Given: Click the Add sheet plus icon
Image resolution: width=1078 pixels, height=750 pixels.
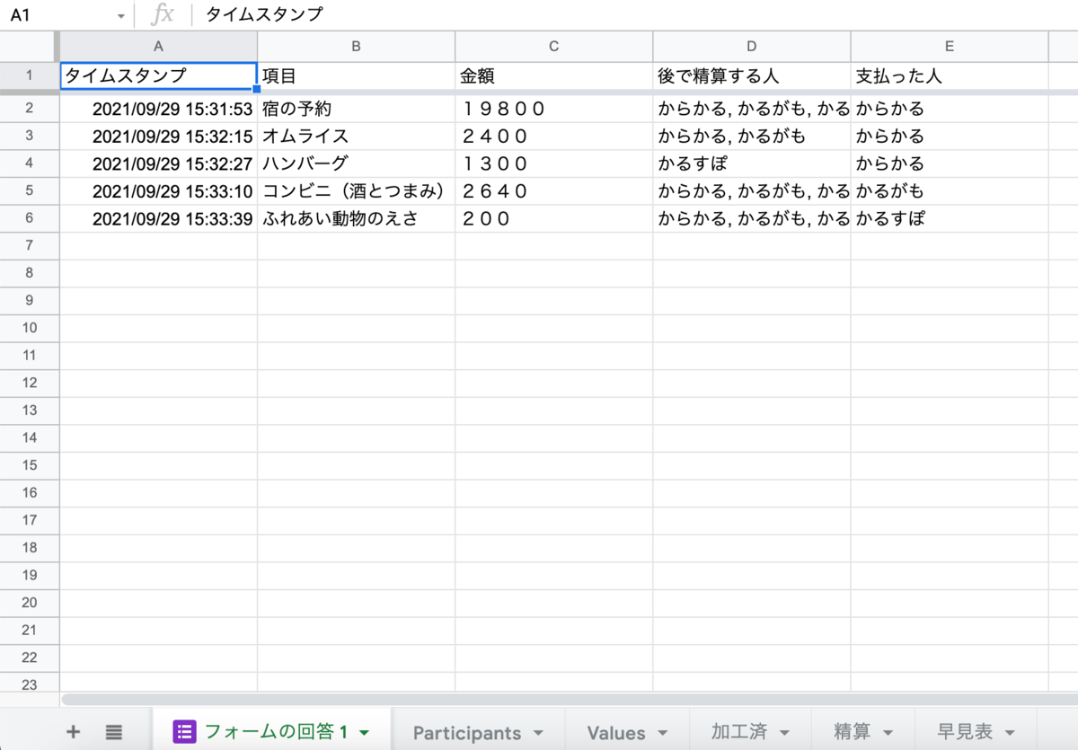Looking at the screenshot, I should (x=74, y=731).
